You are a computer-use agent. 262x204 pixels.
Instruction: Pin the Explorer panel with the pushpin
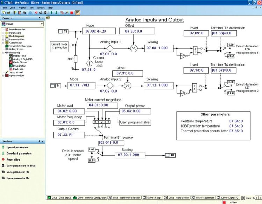click(39, 18)
